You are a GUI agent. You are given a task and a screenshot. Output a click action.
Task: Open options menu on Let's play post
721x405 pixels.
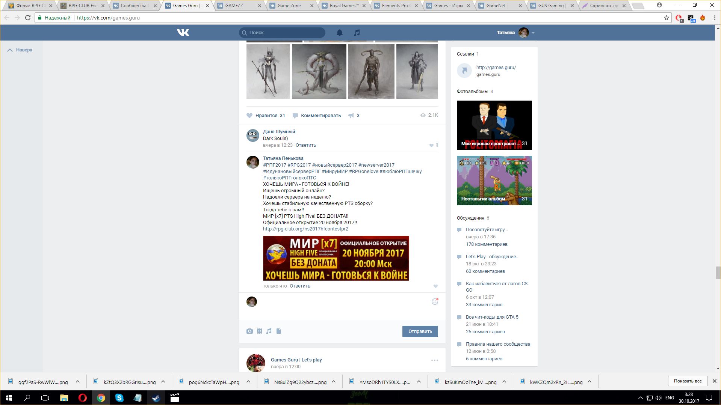point(434,360)
